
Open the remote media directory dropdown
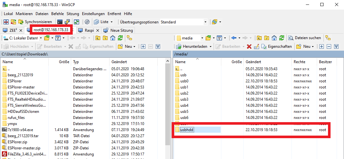[x=190, y=38]
